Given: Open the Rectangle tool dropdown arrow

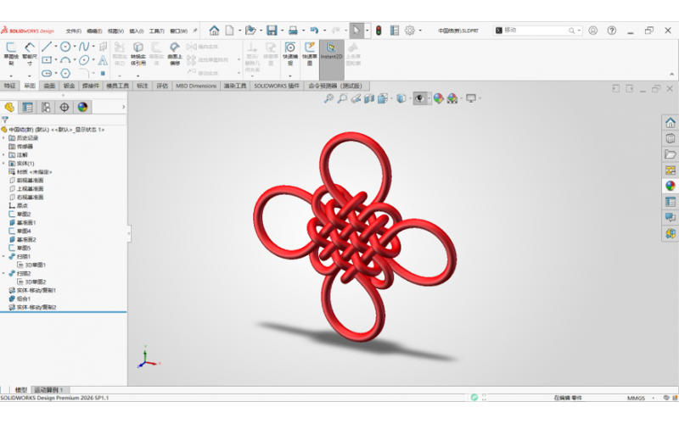Looking at the screenshot, I should pos(56,59).
